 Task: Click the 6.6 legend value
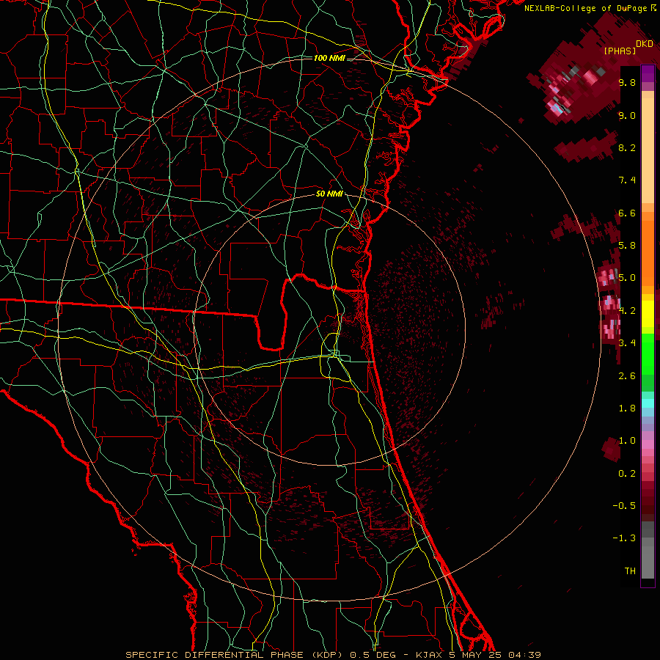627,213
